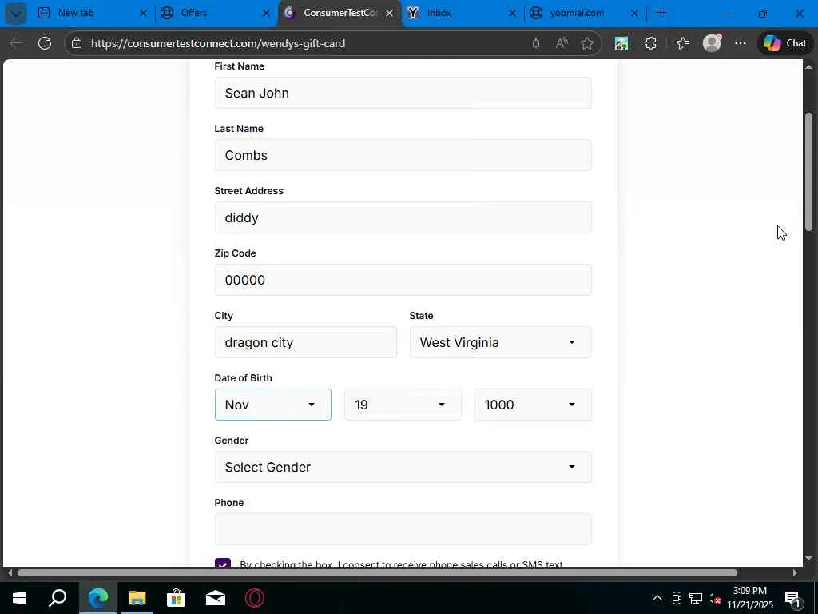
Task: Open File Explorer from taskbar
Action: [x=137, y=598]
